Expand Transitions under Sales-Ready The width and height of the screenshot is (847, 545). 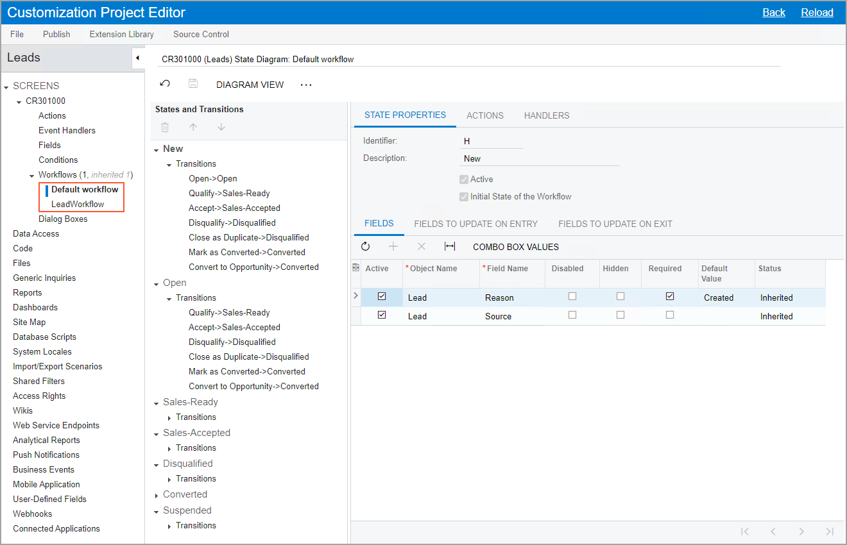tap(169, 418)
